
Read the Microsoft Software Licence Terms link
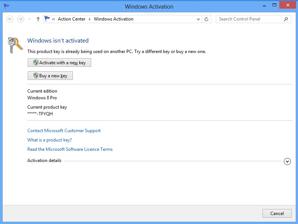pos(70,149)
